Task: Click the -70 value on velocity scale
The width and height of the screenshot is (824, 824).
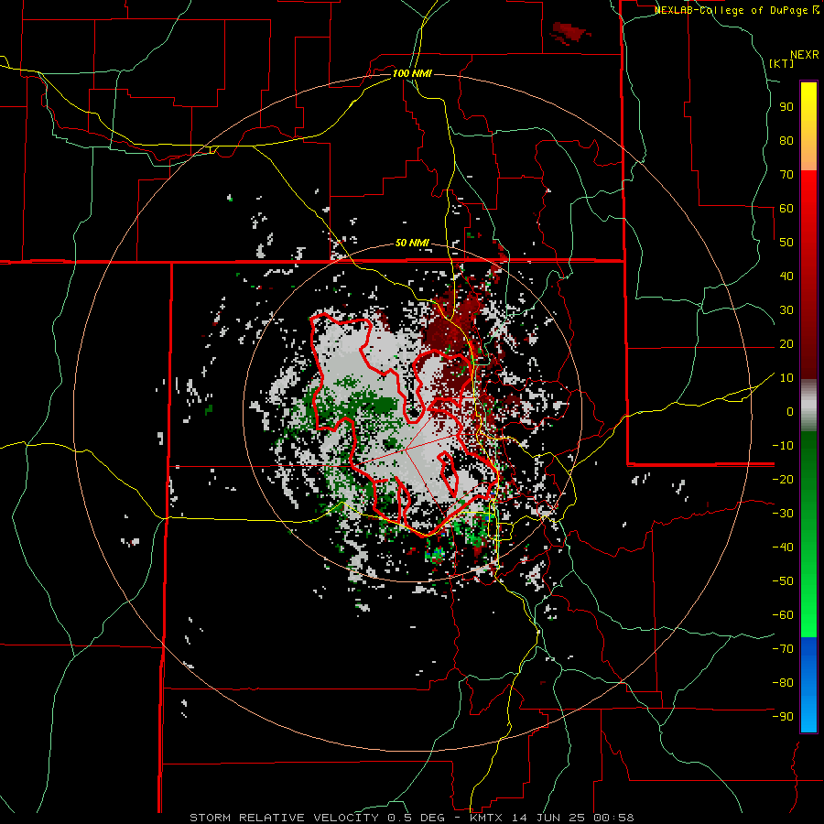Action: [x=783, y=649]
